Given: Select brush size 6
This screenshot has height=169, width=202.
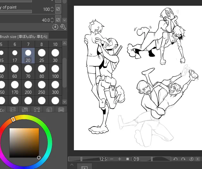Looking at the screenshot, I should tap(15, 44).
